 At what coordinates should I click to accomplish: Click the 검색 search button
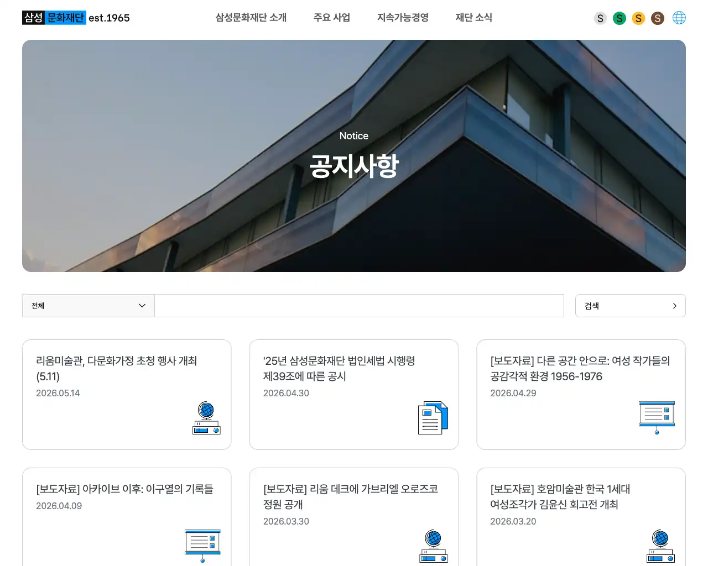[x=631, y=306]
